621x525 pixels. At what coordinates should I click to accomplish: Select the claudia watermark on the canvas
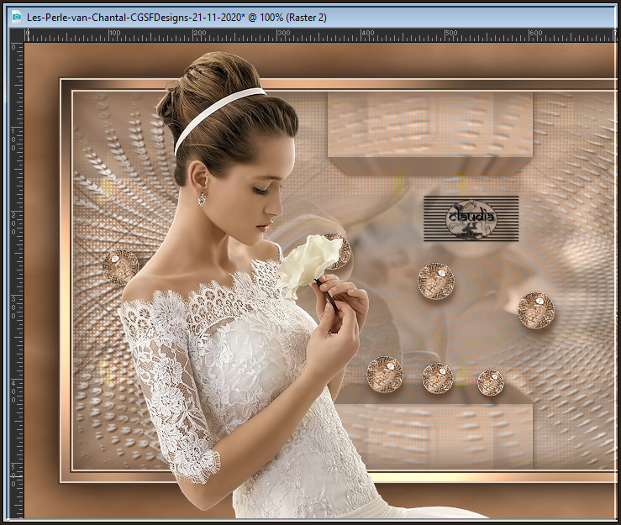[471, 218]
